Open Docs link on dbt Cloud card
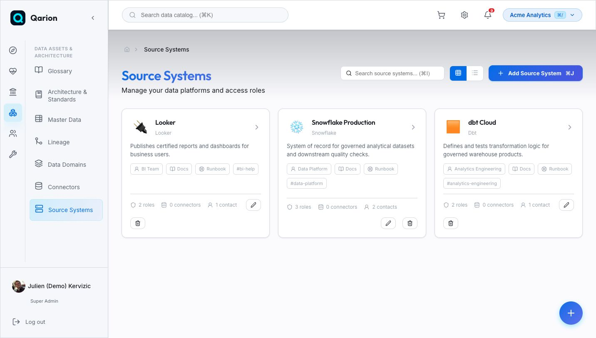Screen dimensions: 596x338 (x=521, y=169)
